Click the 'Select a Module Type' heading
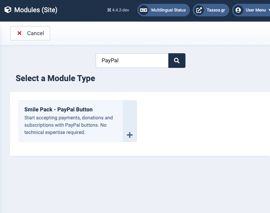The height and width of the screenshot is (213, 270). tap(55, 78)
